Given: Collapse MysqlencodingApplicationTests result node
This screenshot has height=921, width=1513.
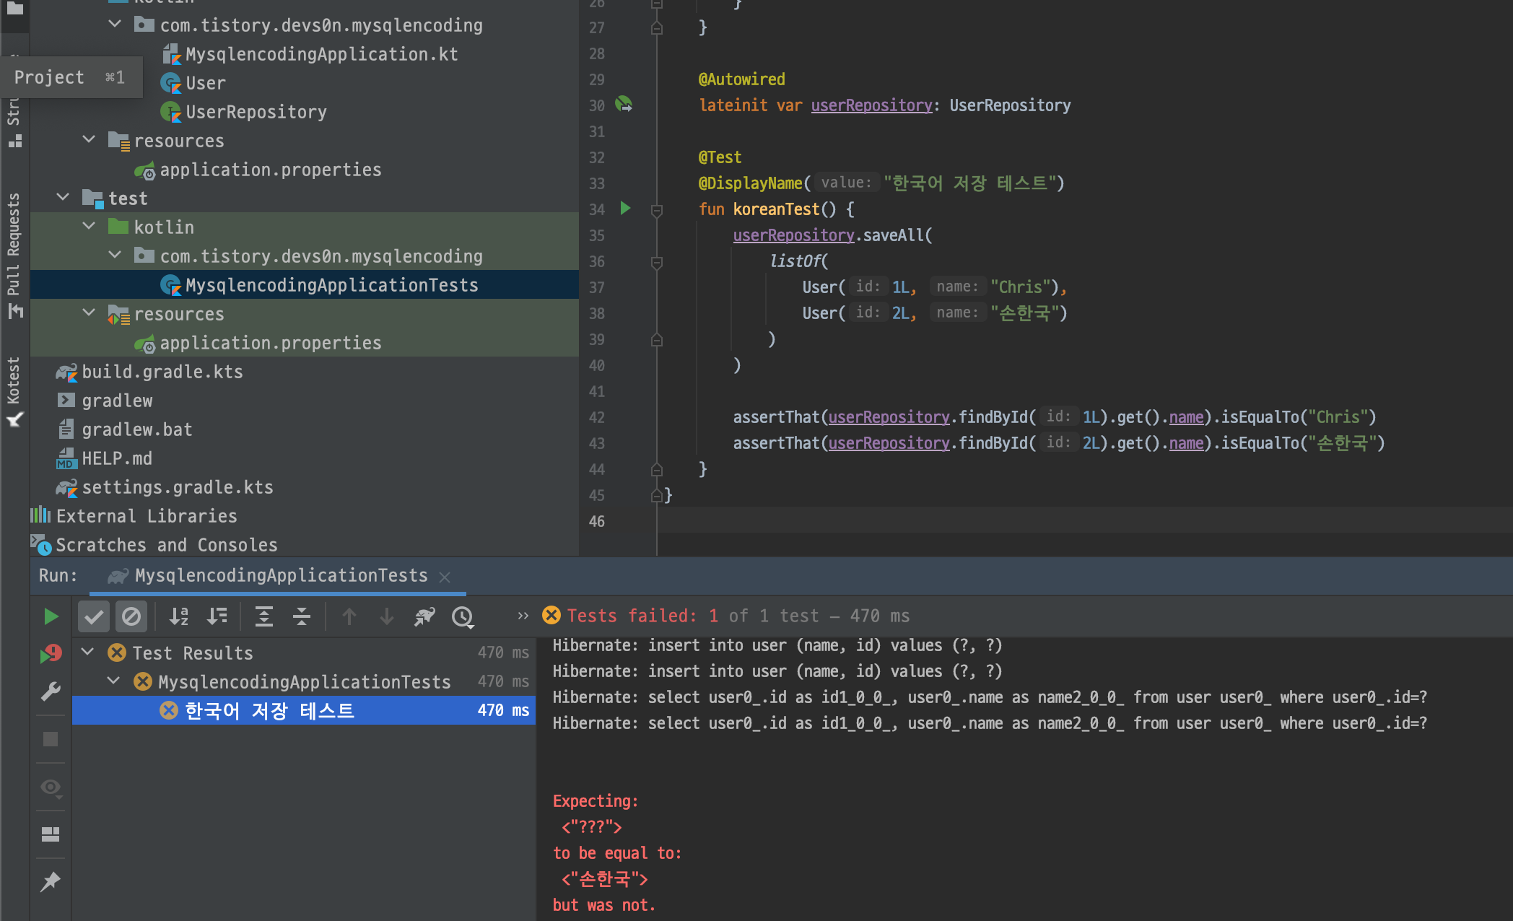Looking at the screenshot, I should tap(114, 681).
